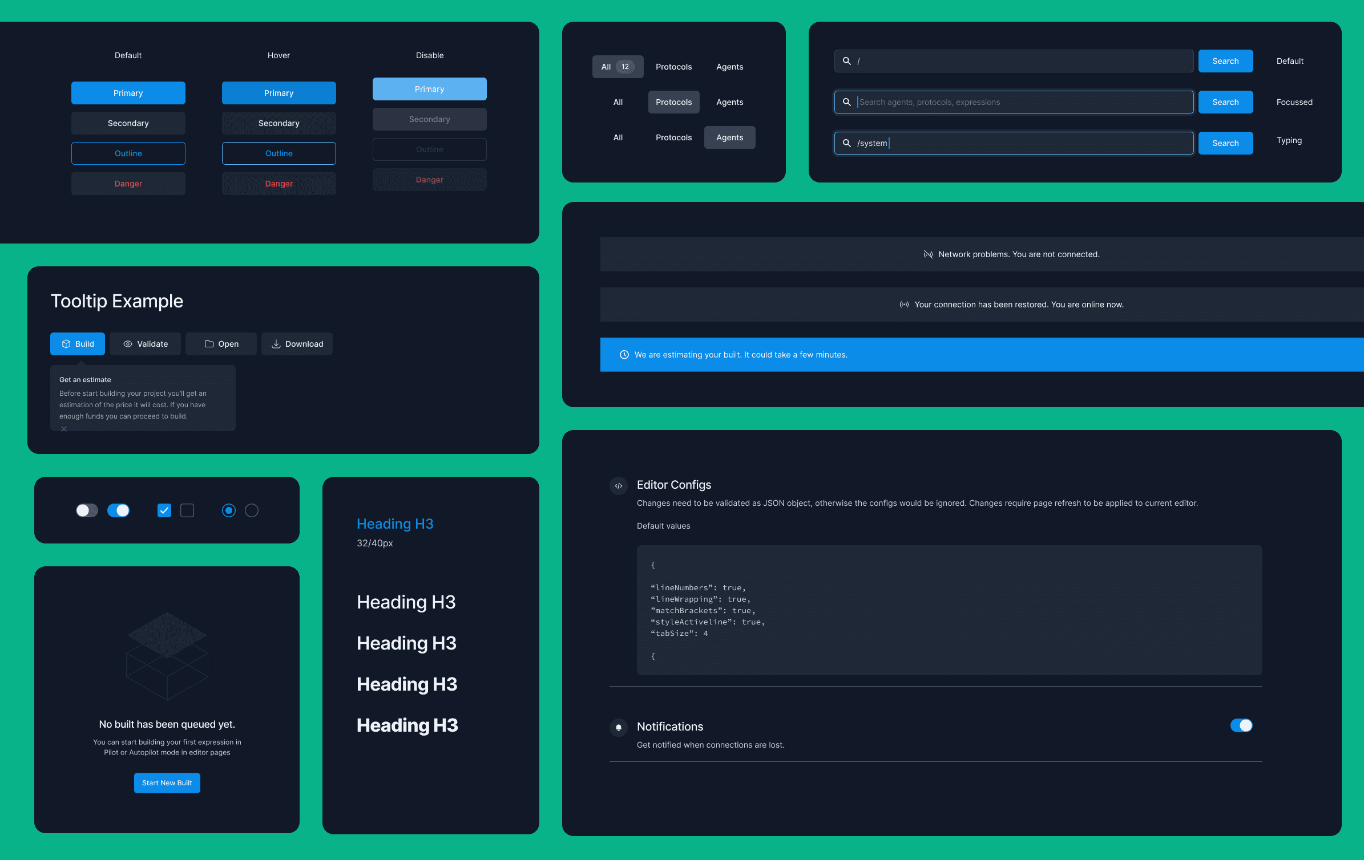Click the cube icon on Build button
The image size is (1364, 860).
point(66,344)
